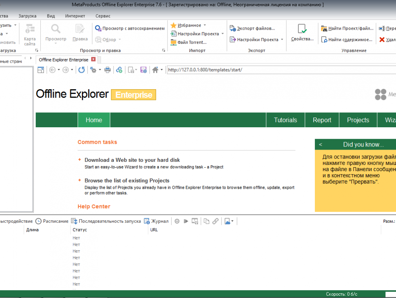Viewport: 396px width, 298px height.
Task: Expand Настройки Проекта export dropdown
Action: (282, 40)
